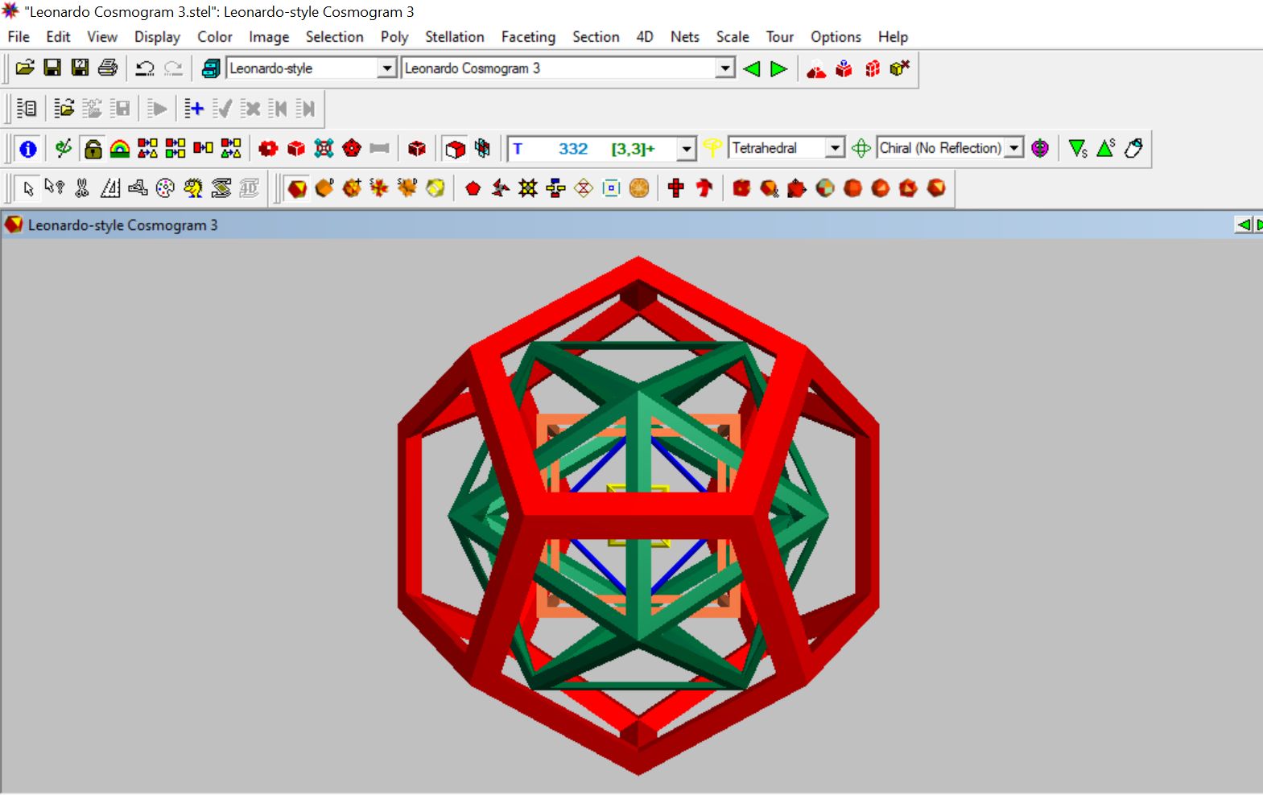Image resolution: width=1263 pixels, height=795 pixels.
Task: Select the pointer arrow tool
Action: (x=28, y=188)
